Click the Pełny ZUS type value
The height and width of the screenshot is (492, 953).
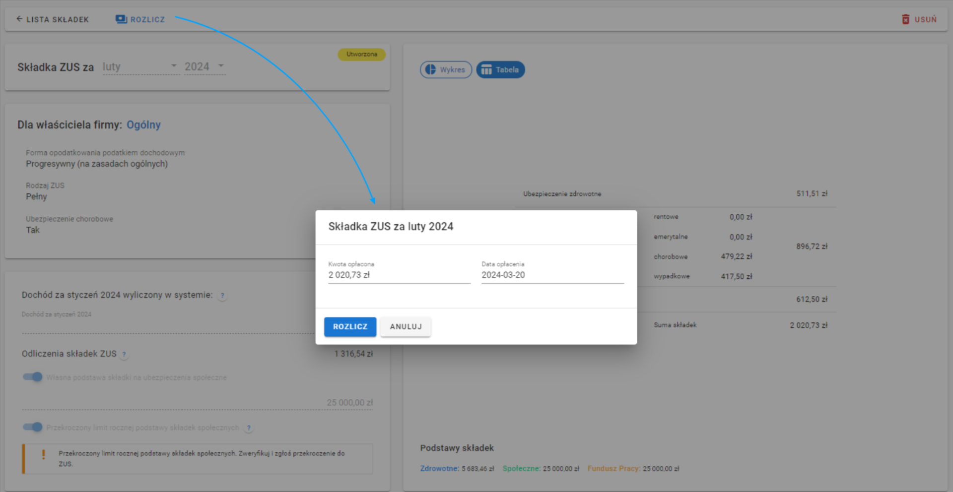tap(36, 197)
